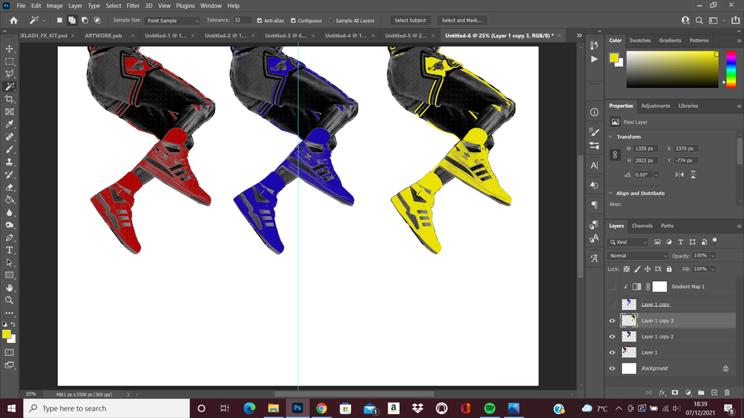Click the Tolerance input field
This screenshot has height=418, width=744.
[242, 20]
